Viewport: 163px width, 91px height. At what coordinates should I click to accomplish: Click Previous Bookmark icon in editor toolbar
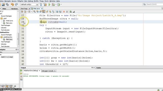pos(47,12)
